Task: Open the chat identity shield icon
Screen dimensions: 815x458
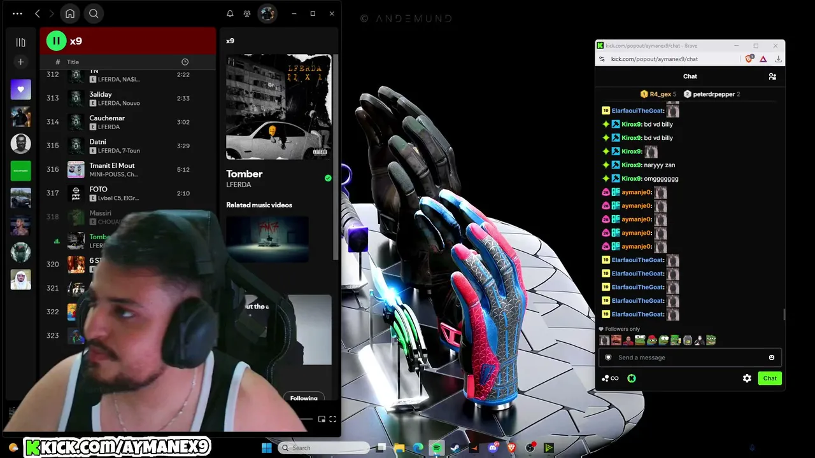Action: [x=608, y=357]
